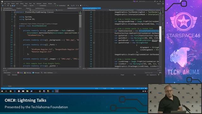This screenshot has height=114, width=202.
Task: Open Visual Studio Code from the taskbar
Action: pos(53,91)
